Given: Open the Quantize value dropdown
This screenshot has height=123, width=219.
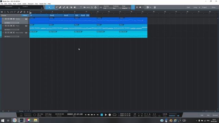Looking at the screenshot, I should click(x=107, y=8).
